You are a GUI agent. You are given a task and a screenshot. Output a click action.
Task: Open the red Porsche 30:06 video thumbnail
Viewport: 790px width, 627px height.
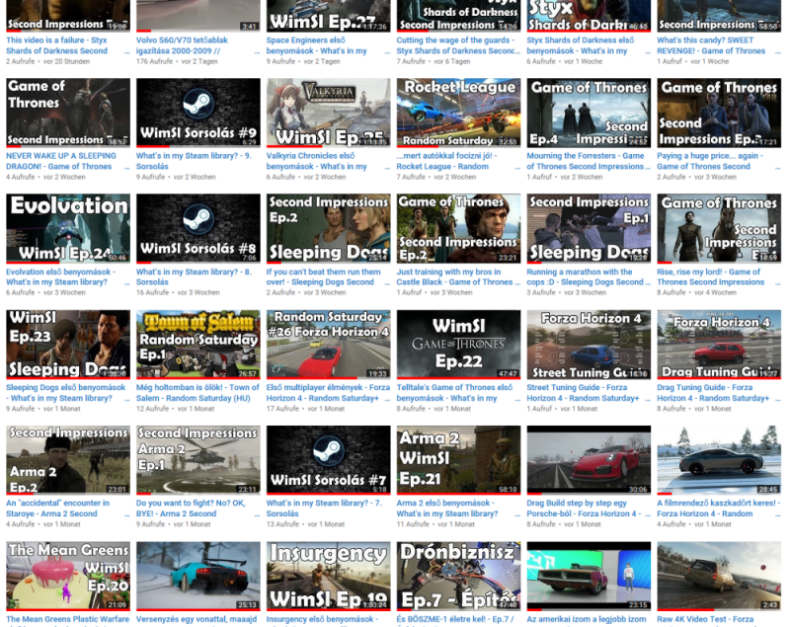click(589, 460)
